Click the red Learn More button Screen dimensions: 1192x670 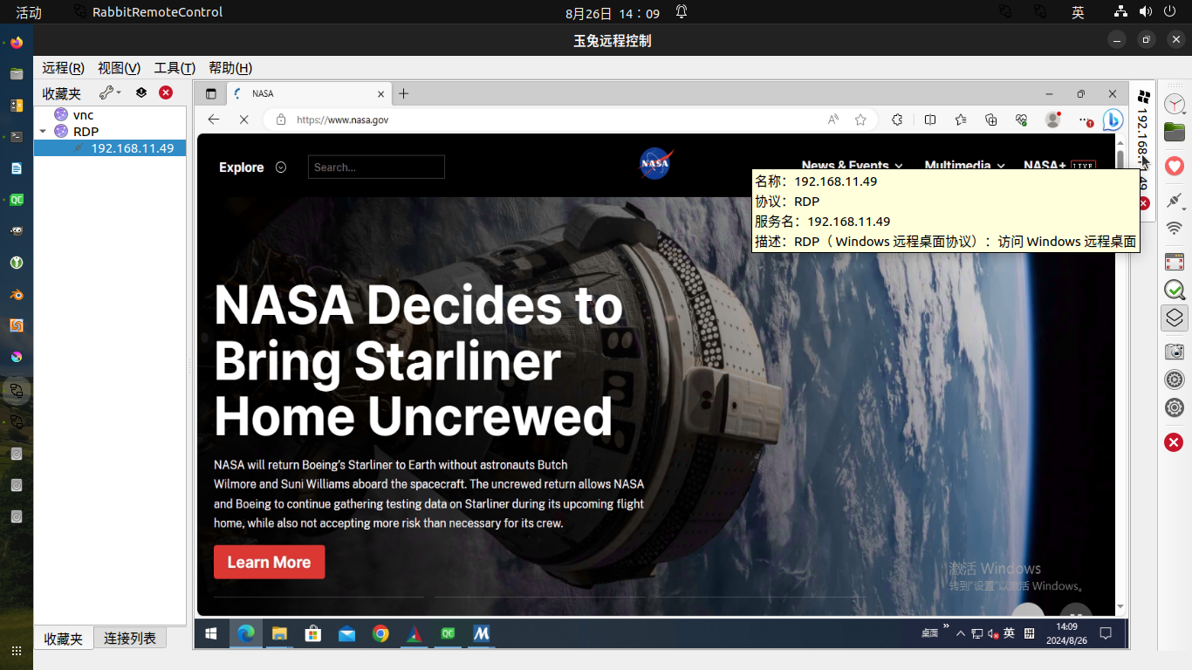pyautogui.click(x=269, y=563)
